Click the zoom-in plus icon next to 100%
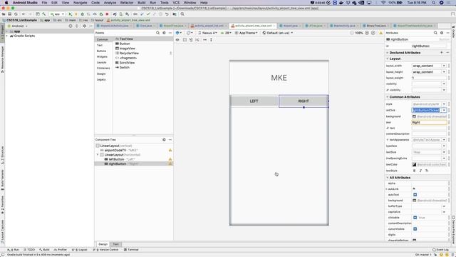Viewport: 456px width, 257px height. click(367, 33)
